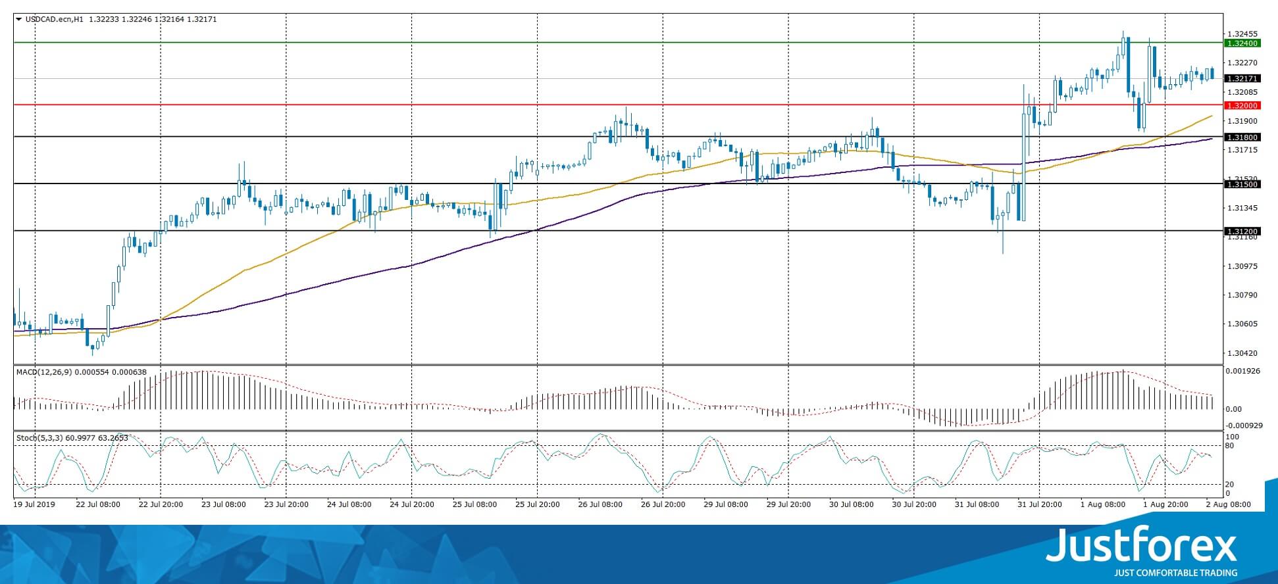Click the 31 Jul 20:00 time label
Image resolution: width=1278 pixels, height=584 pixels.
[x=1040, y=504]
